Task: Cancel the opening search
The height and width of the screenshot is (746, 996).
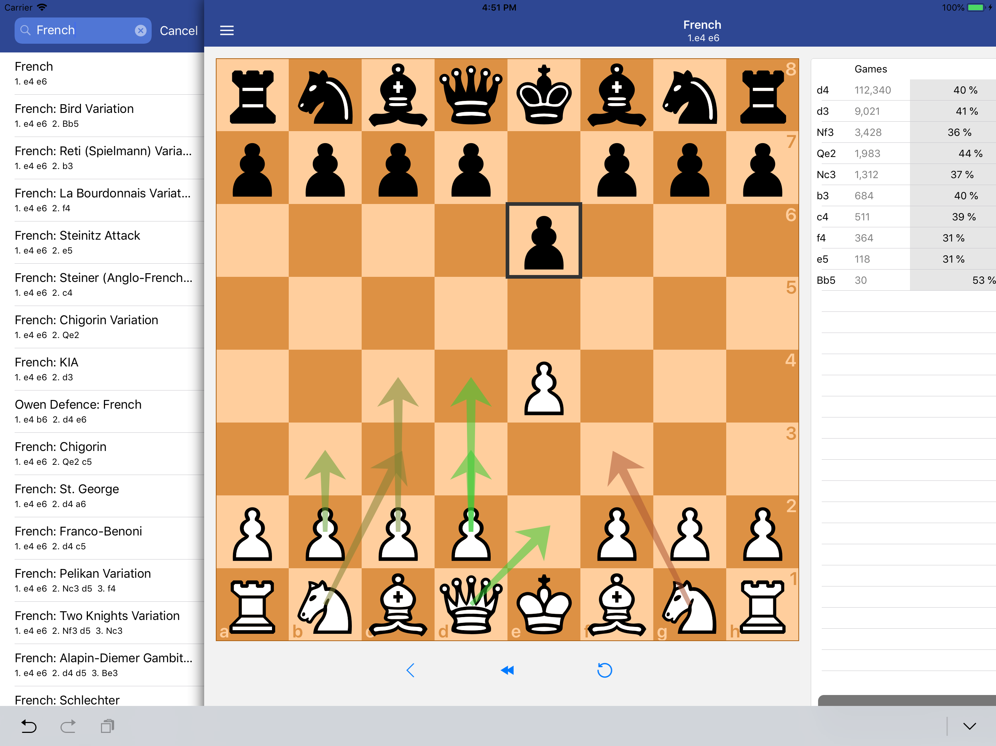Action: tap(178, 31)
